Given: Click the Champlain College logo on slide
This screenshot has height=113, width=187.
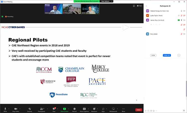Looking at the screenshot, I should point(71,70).
